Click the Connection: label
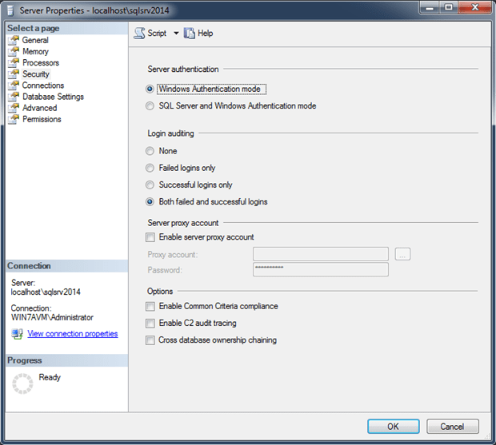This screenshot has height=445, width=496. tap(31, 308)
